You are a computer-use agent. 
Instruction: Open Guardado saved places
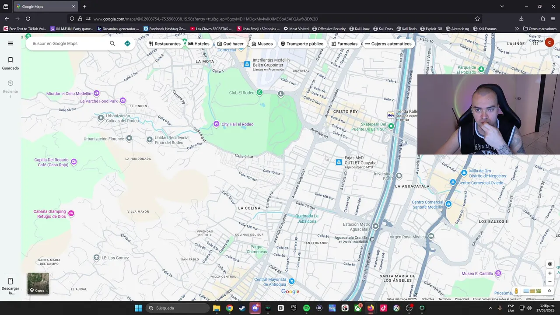10,63
